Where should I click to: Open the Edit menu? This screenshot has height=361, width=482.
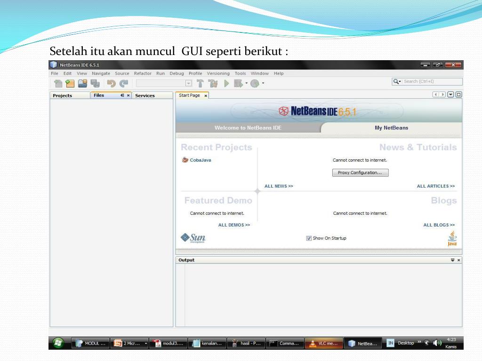pyautogui.click(x=67, y=73)
